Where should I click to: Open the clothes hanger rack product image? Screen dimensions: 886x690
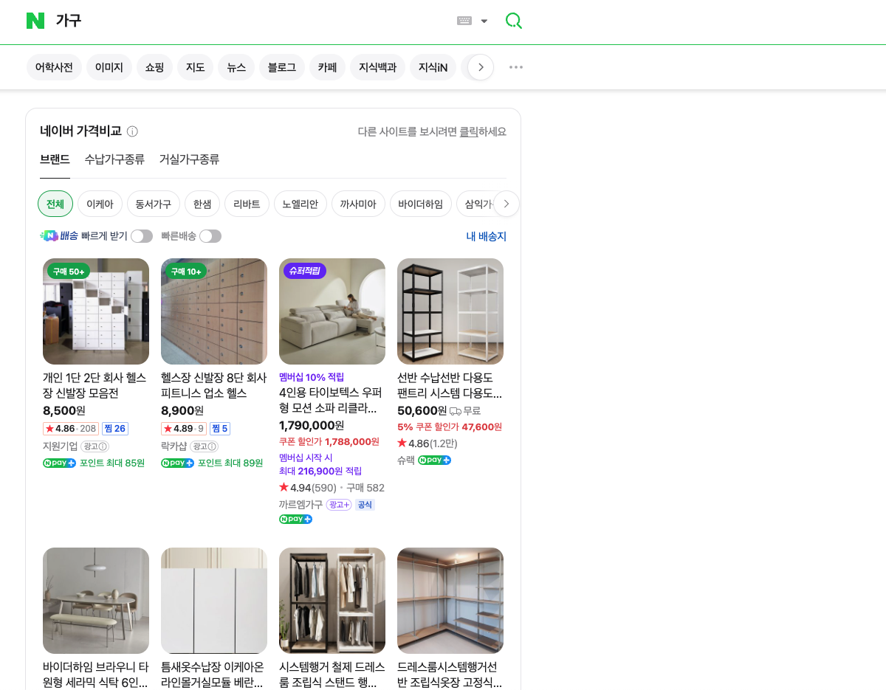(332, 601)
